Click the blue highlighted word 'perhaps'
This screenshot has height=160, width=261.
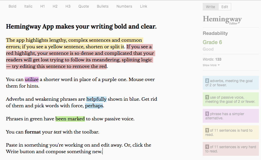(x=94, y=106)
